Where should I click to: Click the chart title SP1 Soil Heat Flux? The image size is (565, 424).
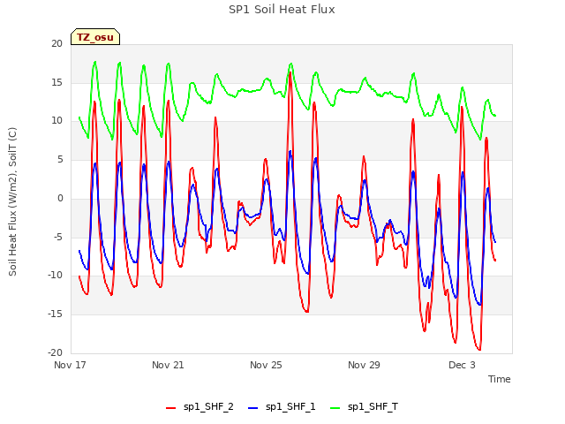282,10
